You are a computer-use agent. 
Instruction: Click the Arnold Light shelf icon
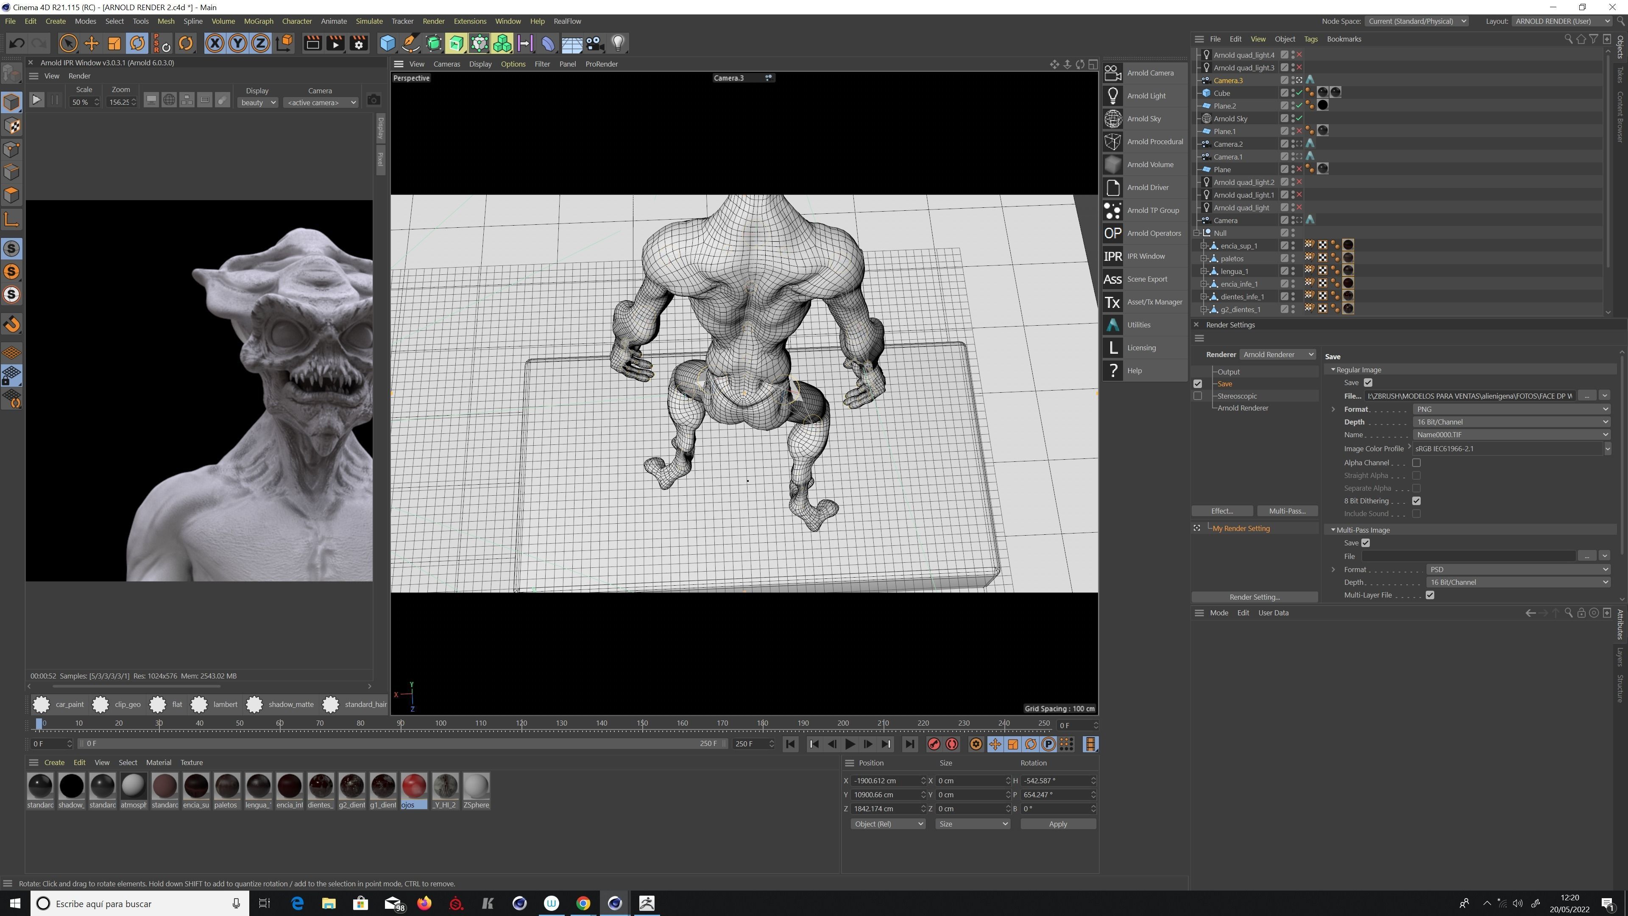[1112, 96]
